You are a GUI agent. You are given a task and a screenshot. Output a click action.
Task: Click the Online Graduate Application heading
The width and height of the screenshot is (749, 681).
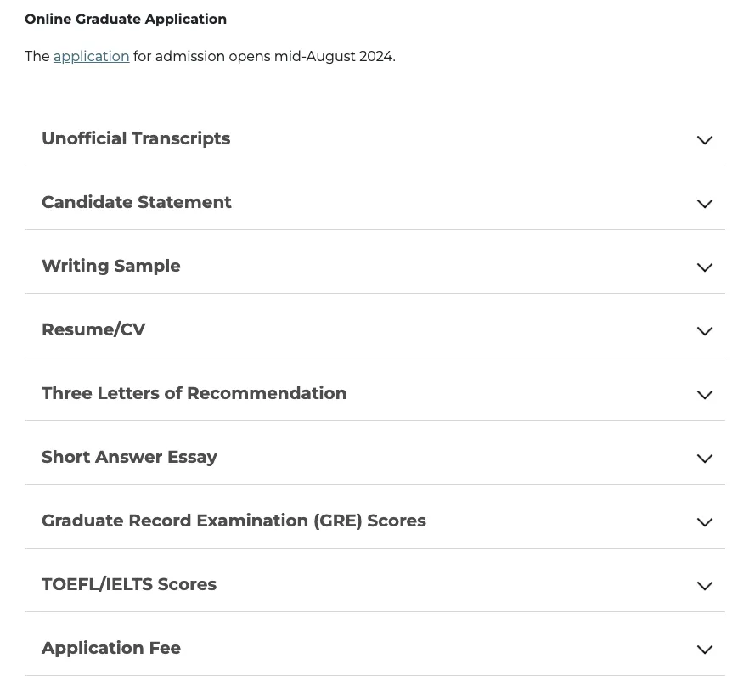(126, 20)
